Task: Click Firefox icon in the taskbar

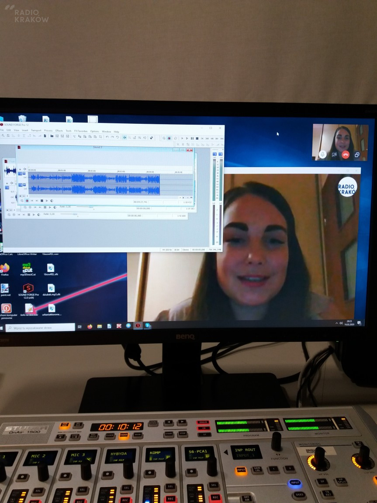Action: [x=90, y=326]
